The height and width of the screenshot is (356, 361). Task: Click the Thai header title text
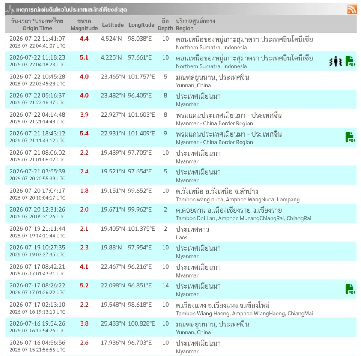[72, 10]
